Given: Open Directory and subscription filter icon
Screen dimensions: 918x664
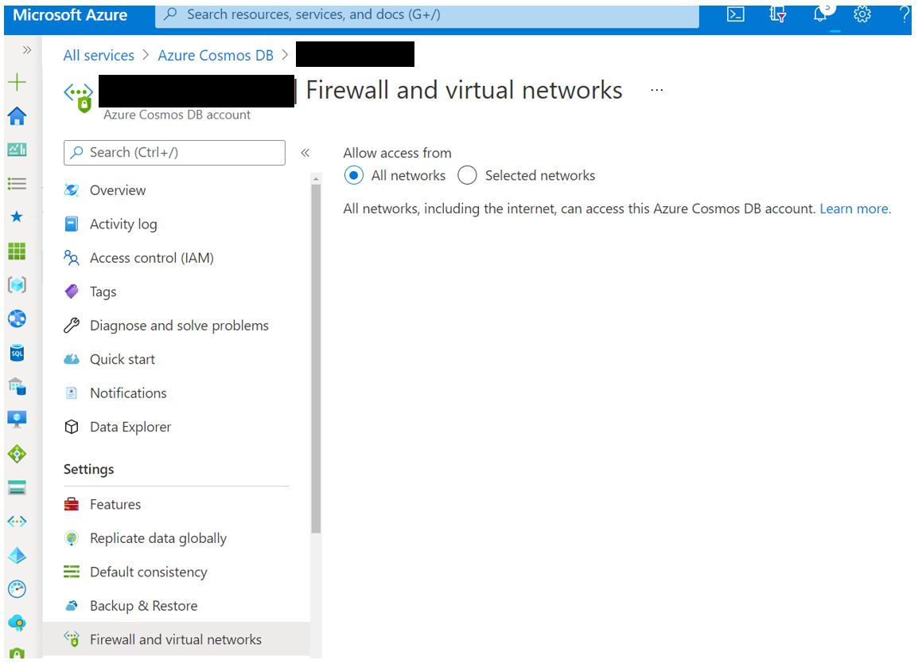Looking at the screenshot, I should (777, 14).
